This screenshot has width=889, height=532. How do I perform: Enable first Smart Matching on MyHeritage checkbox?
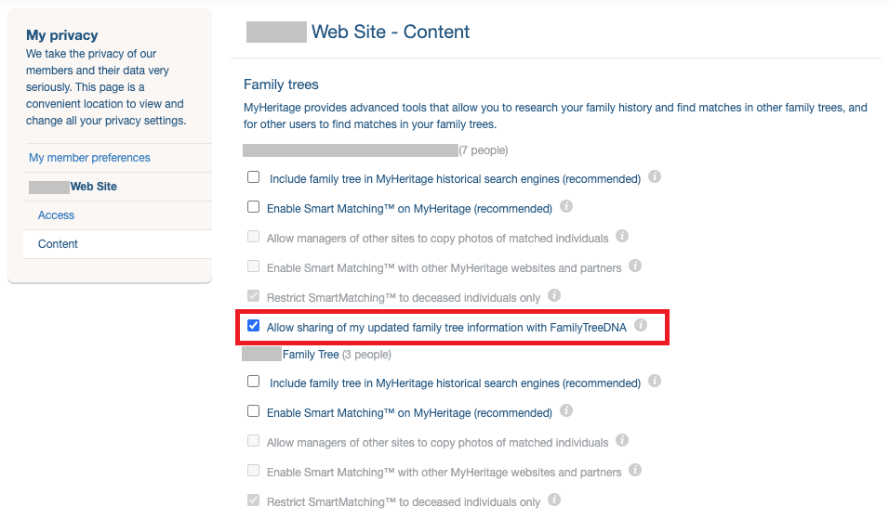click(x=254, y=206)
